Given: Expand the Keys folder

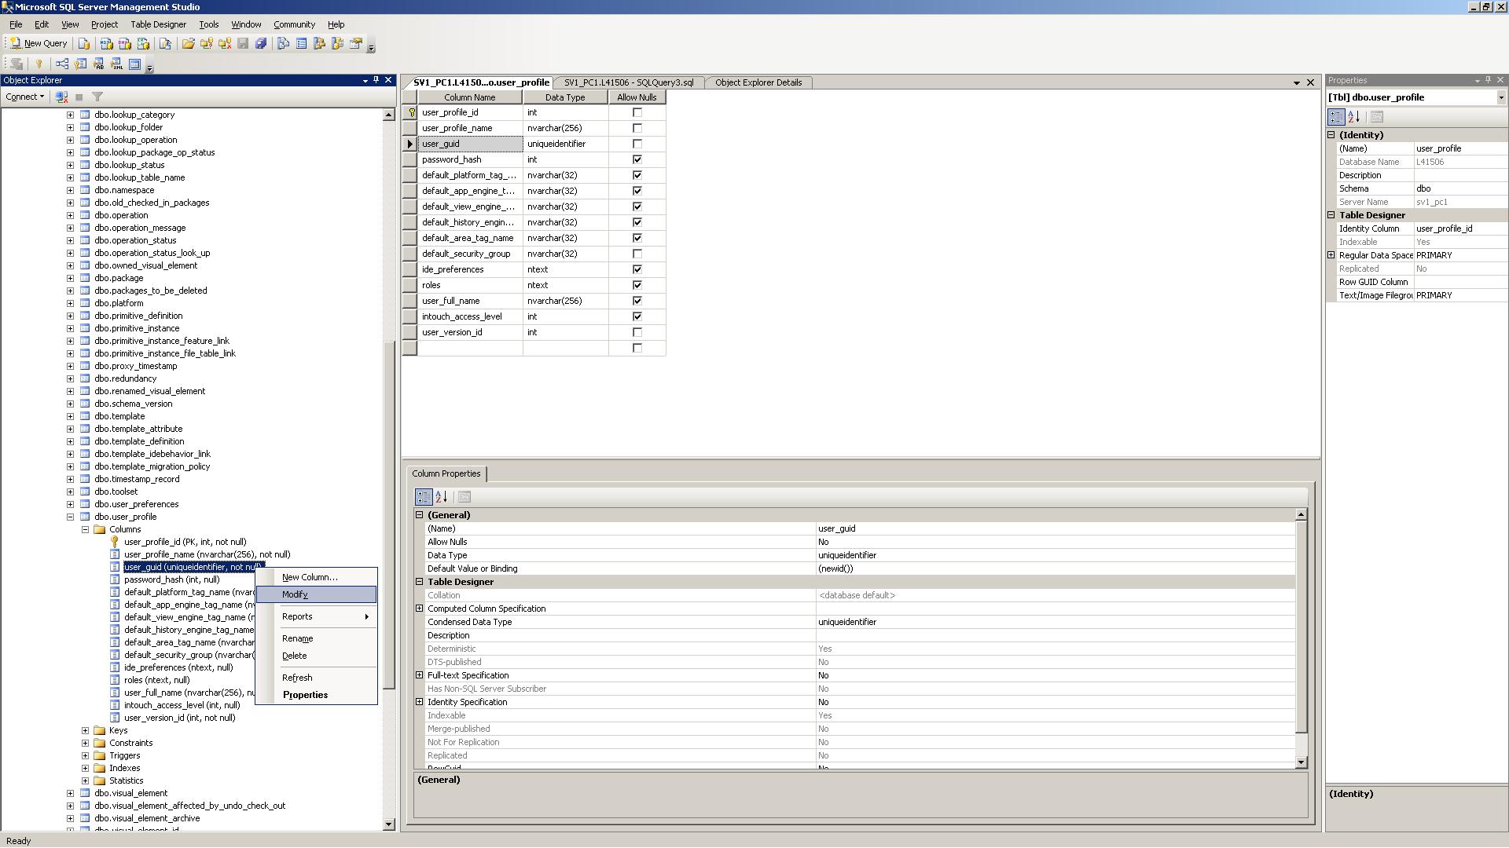Looking at the screenshot, I should click(85, 730).
